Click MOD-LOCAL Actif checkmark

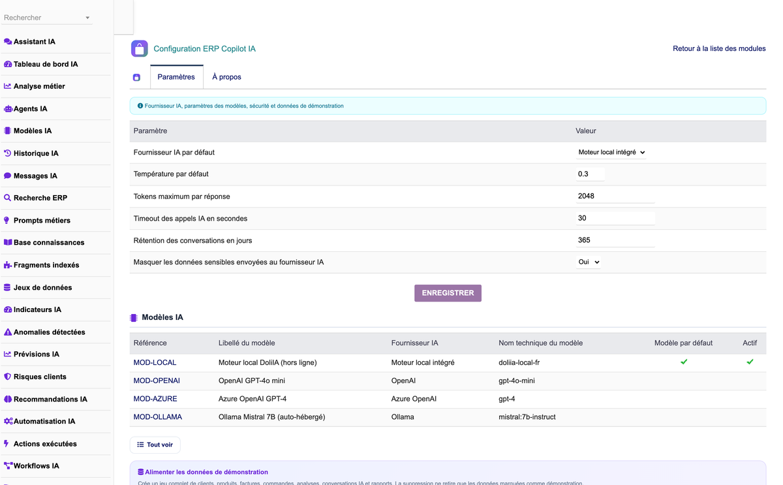pyautogui.click(x=750, y=362)
